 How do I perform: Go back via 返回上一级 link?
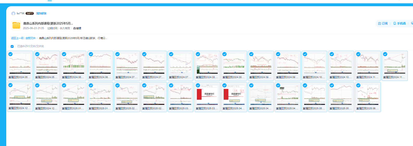[17, 38]
